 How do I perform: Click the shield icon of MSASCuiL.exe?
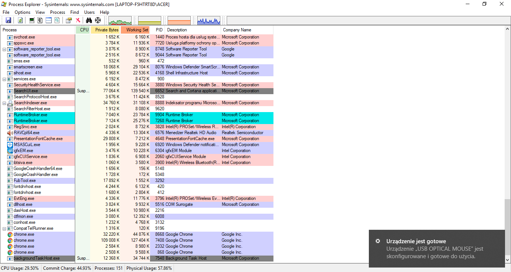pyautogui.click(x=10, y=145)
